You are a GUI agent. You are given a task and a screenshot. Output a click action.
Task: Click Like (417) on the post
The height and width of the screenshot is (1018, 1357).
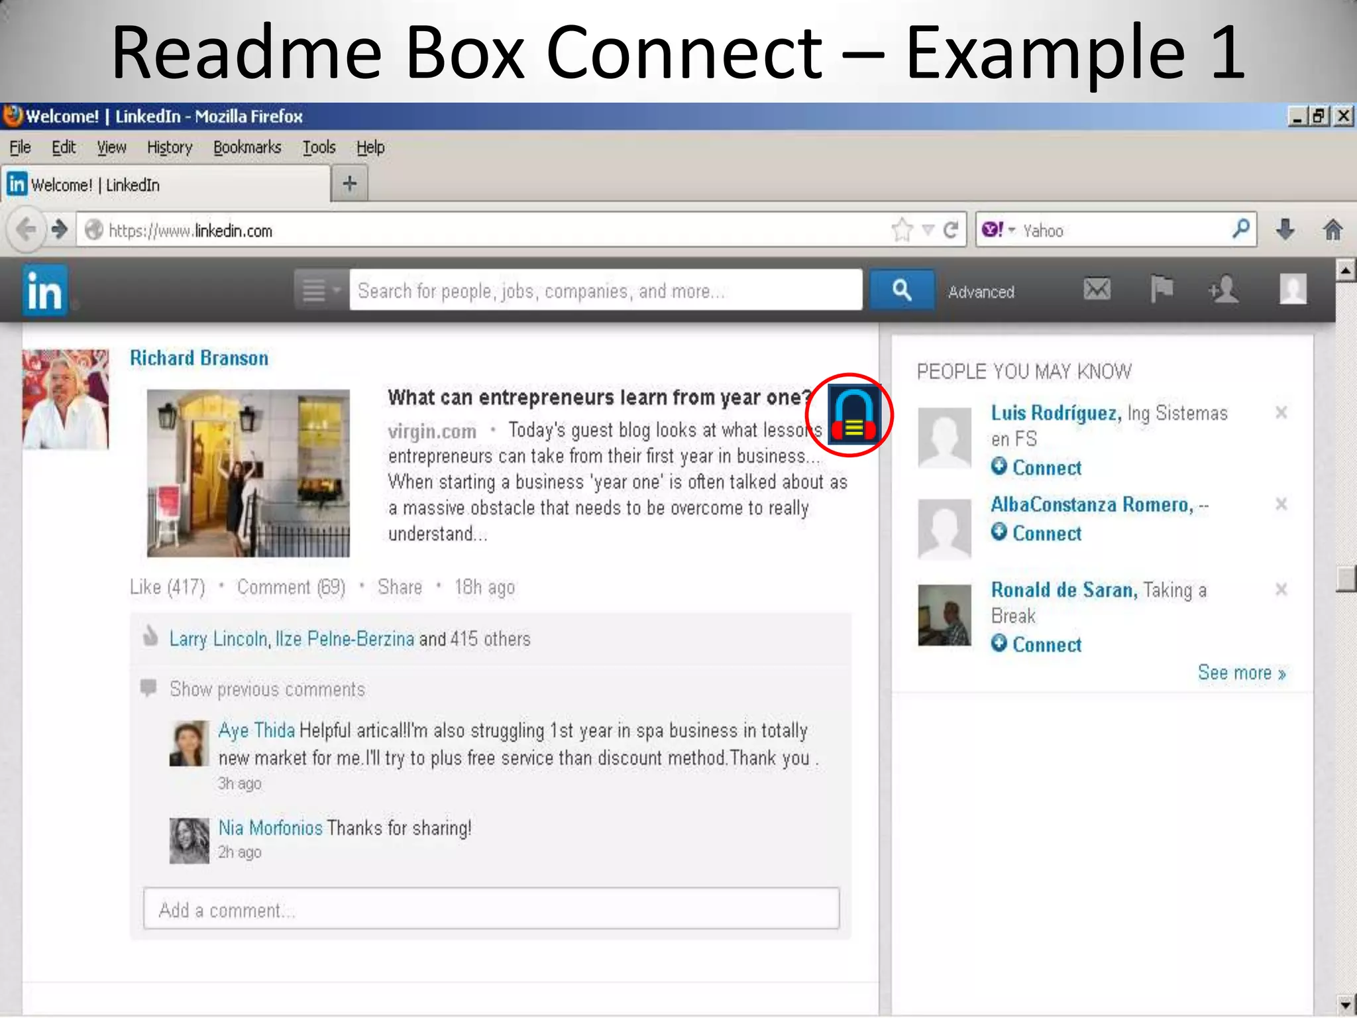click(168, 587)
